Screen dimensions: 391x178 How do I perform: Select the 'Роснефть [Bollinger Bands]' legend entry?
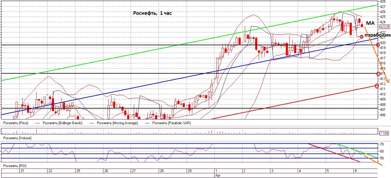coord(62,123)
